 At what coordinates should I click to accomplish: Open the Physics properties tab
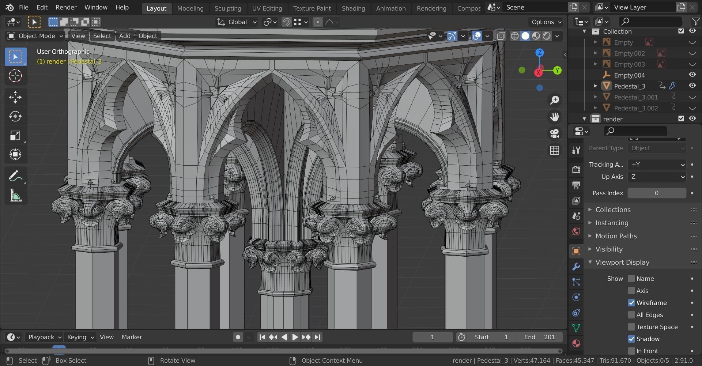tap(576, 297)
